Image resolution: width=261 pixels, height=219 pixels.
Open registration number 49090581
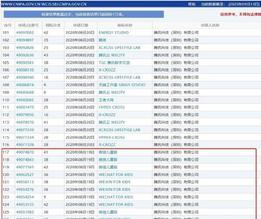coord(25,63)
